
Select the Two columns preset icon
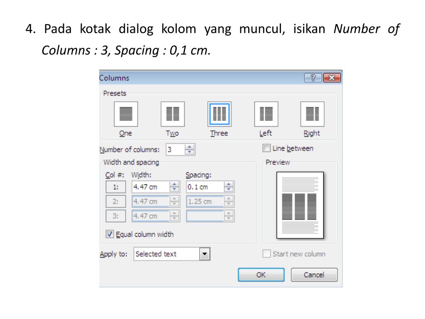pos(173,114)
